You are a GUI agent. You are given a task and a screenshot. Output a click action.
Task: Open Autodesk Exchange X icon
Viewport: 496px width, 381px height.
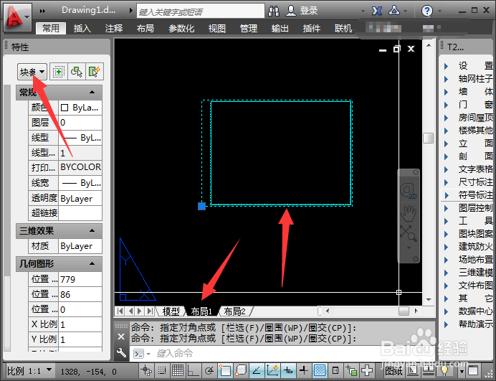[376, 11]
